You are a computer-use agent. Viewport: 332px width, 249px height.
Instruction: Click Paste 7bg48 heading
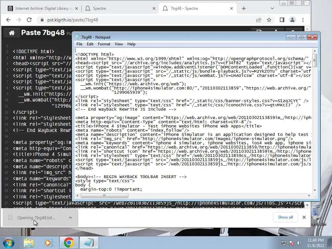coord(43,33)
